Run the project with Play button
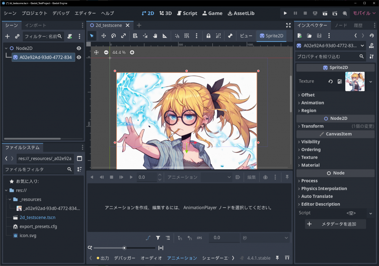This screenshot has height=266, width=379. coord(285,13)
